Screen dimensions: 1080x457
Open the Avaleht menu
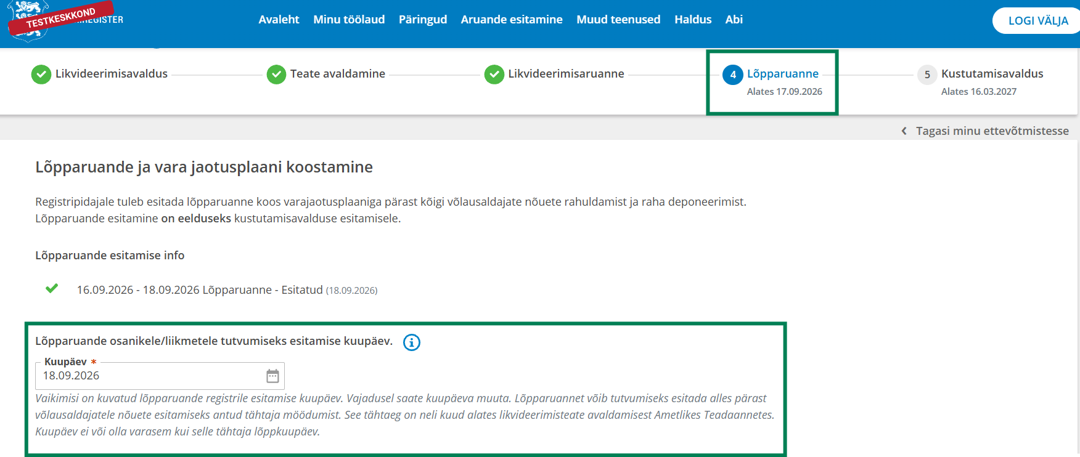point(279,19)
